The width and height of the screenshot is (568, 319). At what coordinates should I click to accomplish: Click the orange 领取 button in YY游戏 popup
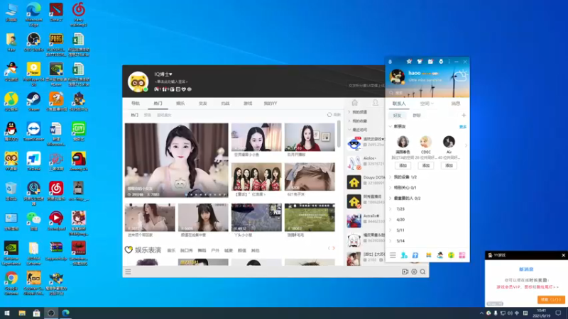551,300
